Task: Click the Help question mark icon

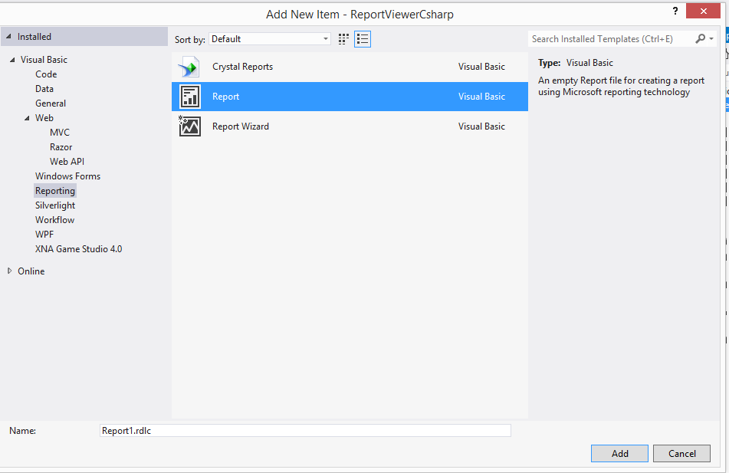Action: pos(674,11)
